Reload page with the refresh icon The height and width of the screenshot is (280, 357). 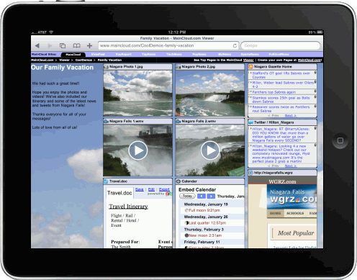point(235,45)
